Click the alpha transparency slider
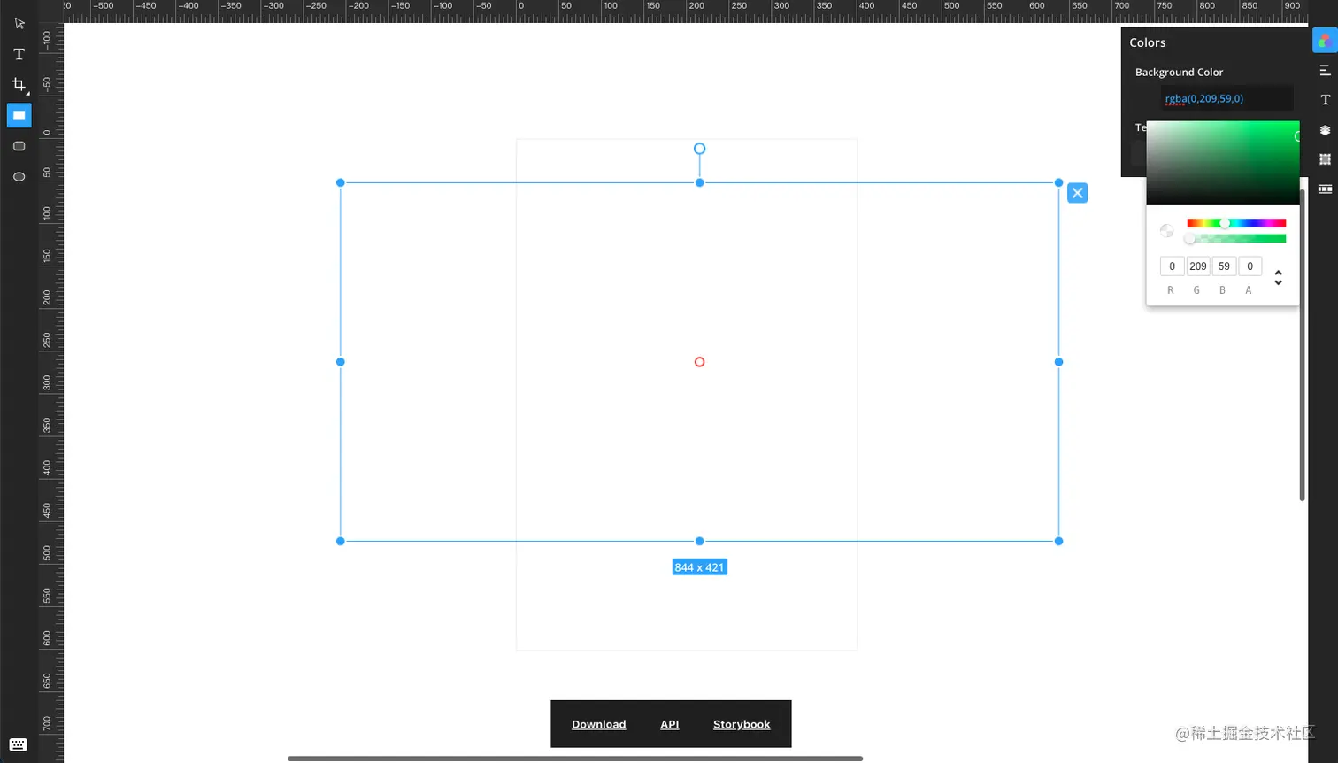Viewport: 1338px width, 763px height. [1236, 238]
